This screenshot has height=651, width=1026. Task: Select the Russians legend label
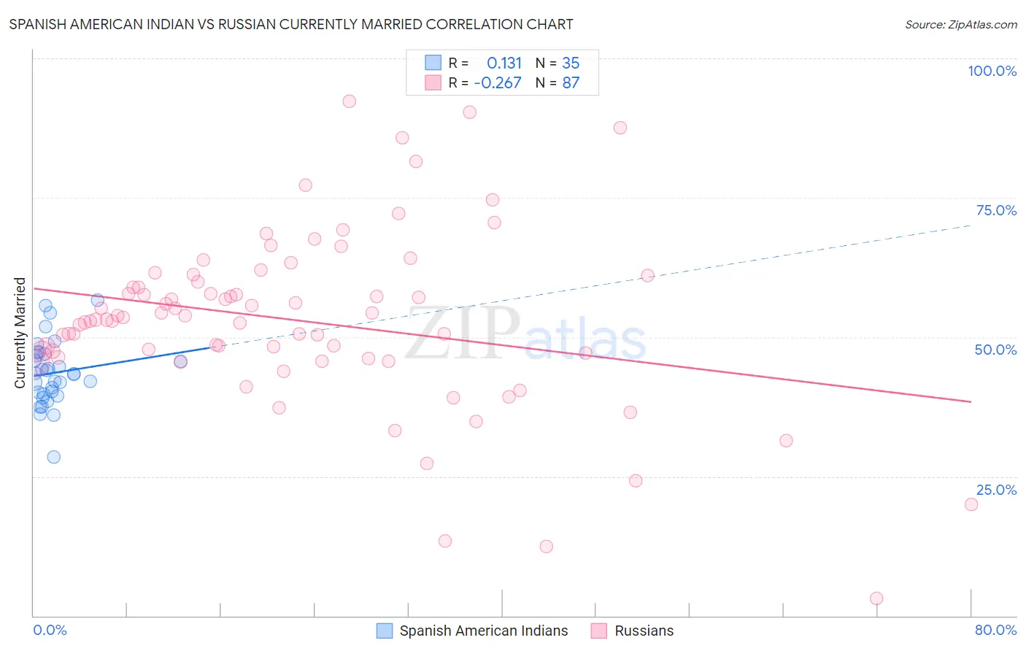point(644,631)
